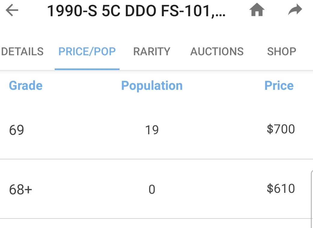The height and width of the screenshot is (228, 313).
Task: Click the $700 price value
Action: click(281, 129)
